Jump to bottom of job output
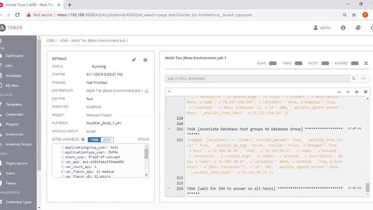The image size is (373, 210). coord(365,92)
